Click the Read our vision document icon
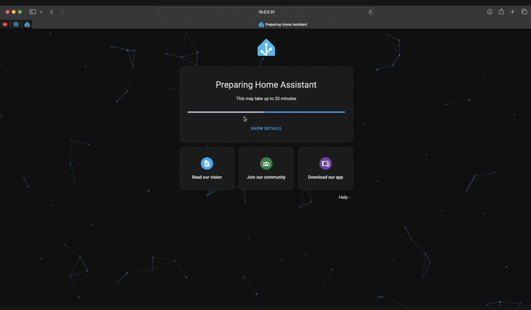Image resolution: width=531 pixels, height=310 pixels. pos(207,163)
